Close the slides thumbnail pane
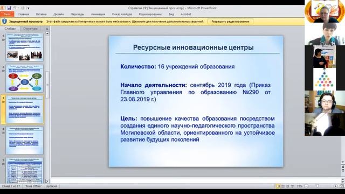Viewport: 345px width, 194px height. 47,29
